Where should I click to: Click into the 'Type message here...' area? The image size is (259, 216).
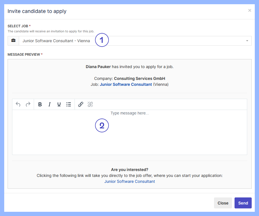point(130,132)
